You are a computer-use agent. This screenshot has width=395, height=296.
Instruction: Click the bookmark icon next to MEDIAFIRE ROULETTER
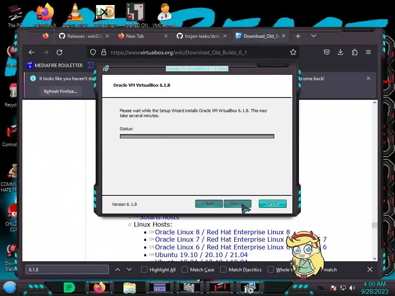pos(90,66)
